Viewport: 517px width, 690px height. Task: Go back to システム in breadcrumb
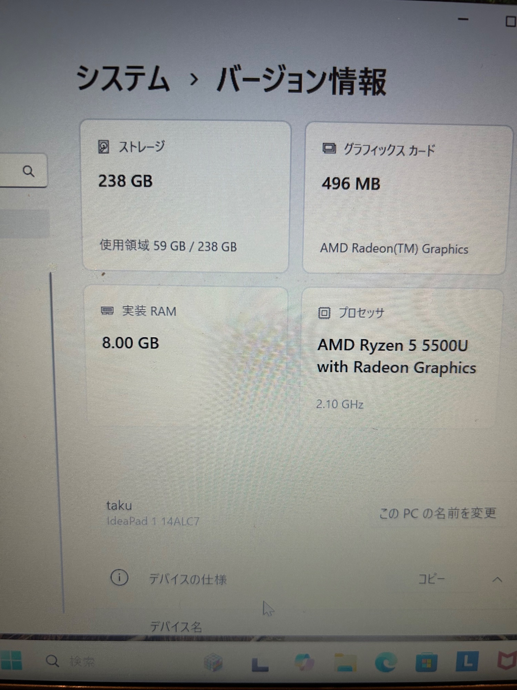[x=123, y=79]
